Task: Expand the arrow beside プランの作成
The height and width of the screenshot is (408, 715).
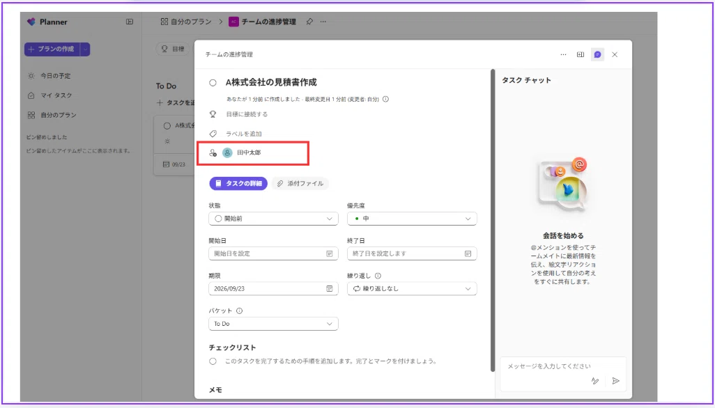Action: (85, 49)
